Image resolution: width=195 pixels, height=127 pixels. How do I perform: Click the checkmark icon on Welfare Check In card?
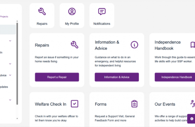pyautogui.click(x=74, y=104)
